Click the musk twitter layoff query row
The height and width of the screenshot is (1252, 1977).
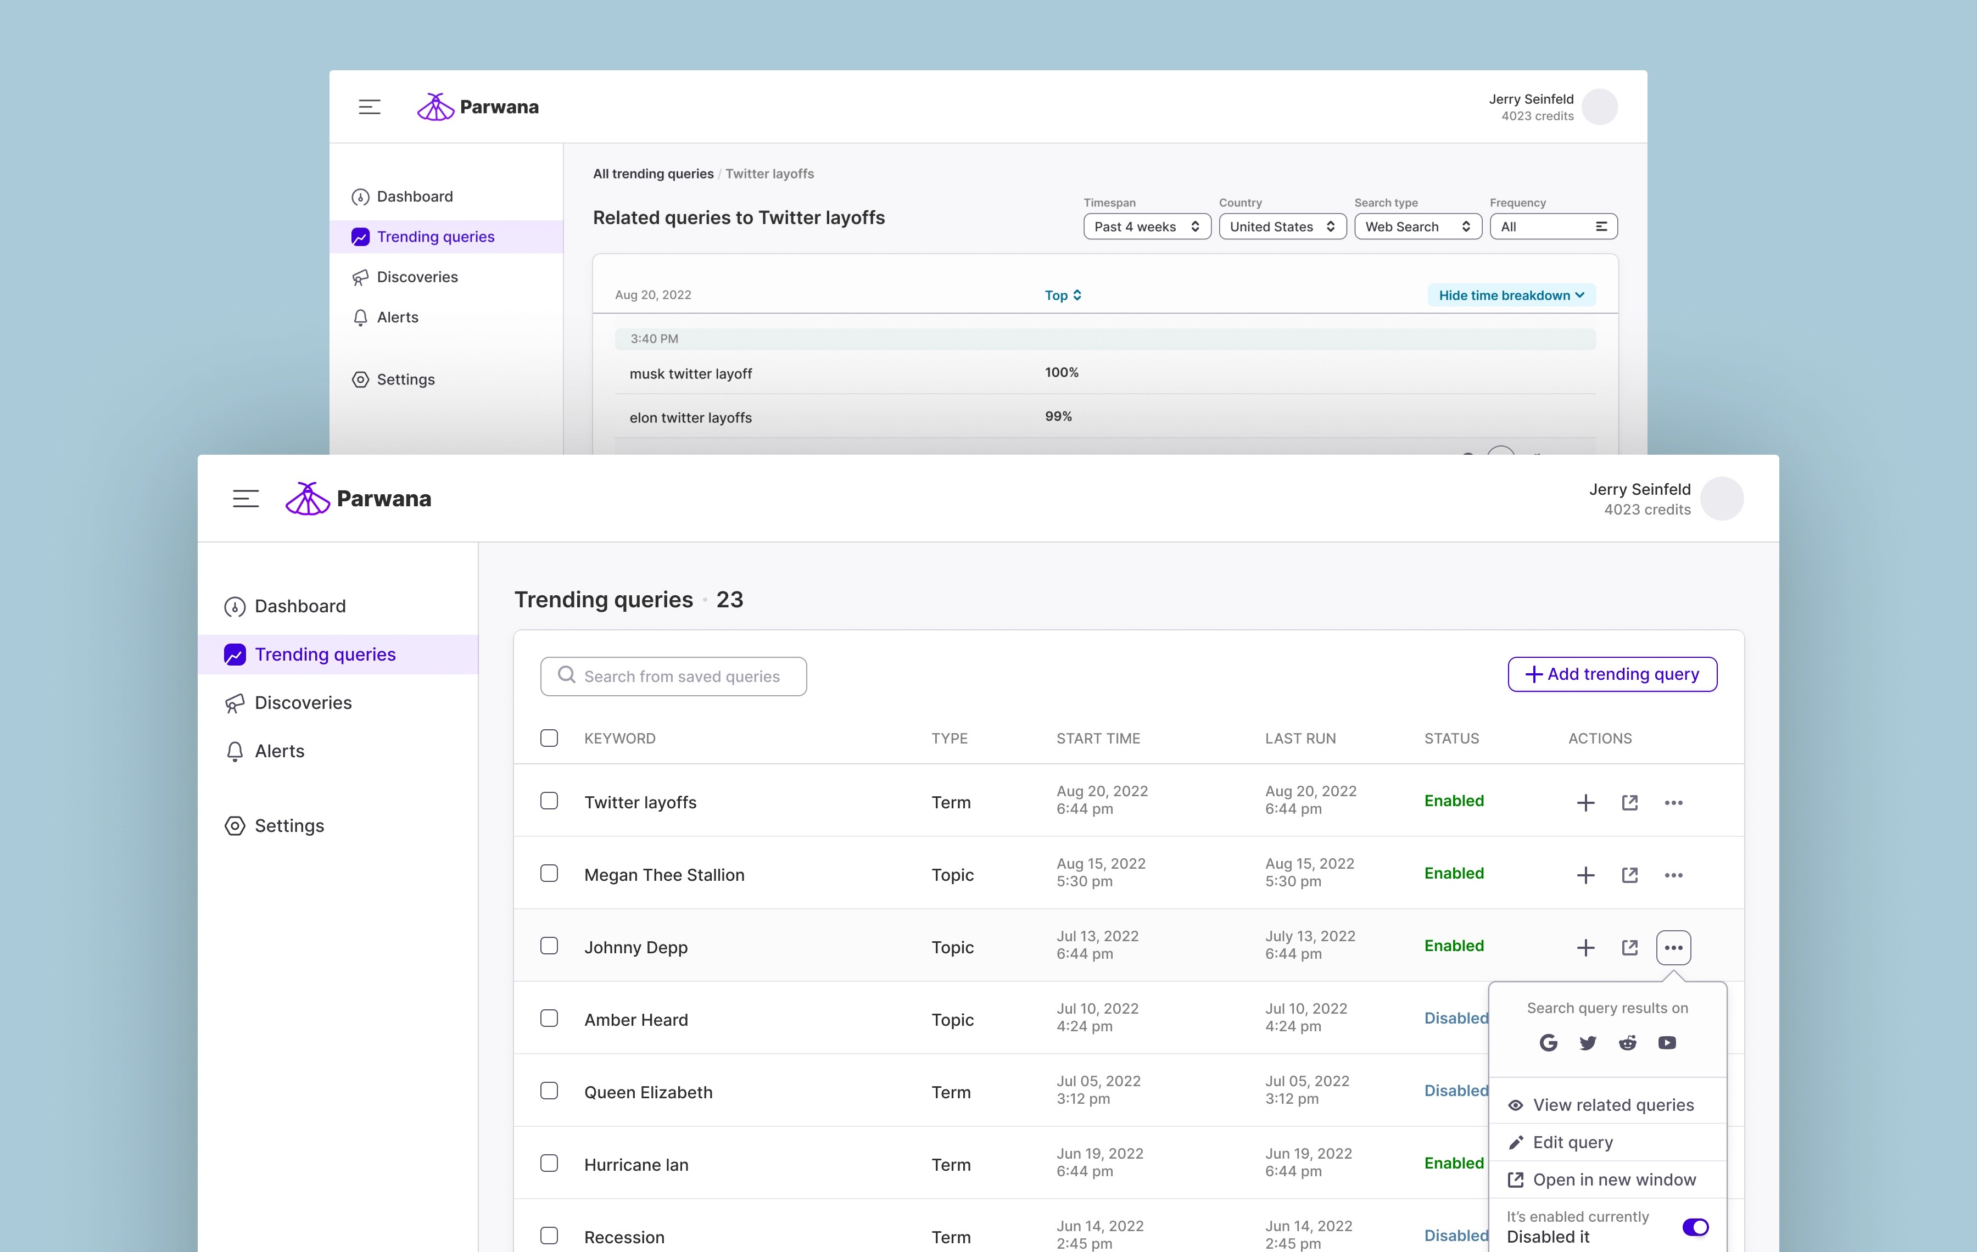(x=1105, y=373)
